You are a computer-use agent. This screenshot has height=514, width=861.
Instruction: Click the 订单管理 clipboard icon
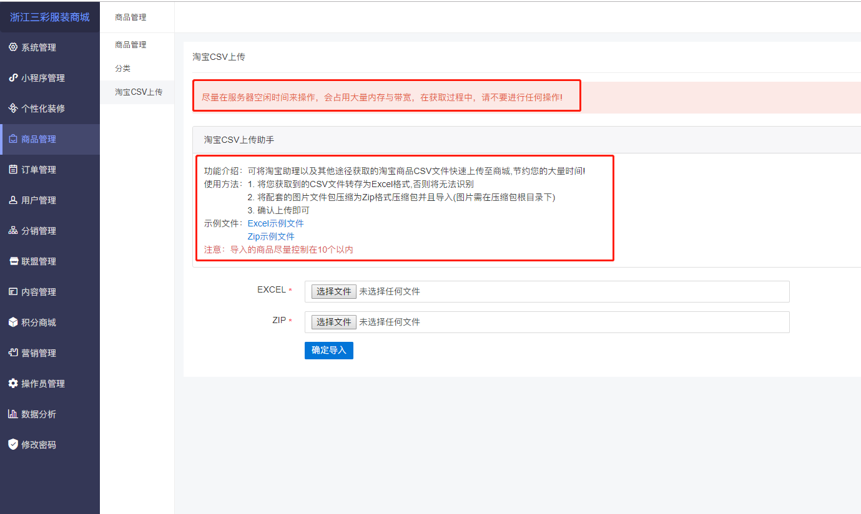(13, 170)
